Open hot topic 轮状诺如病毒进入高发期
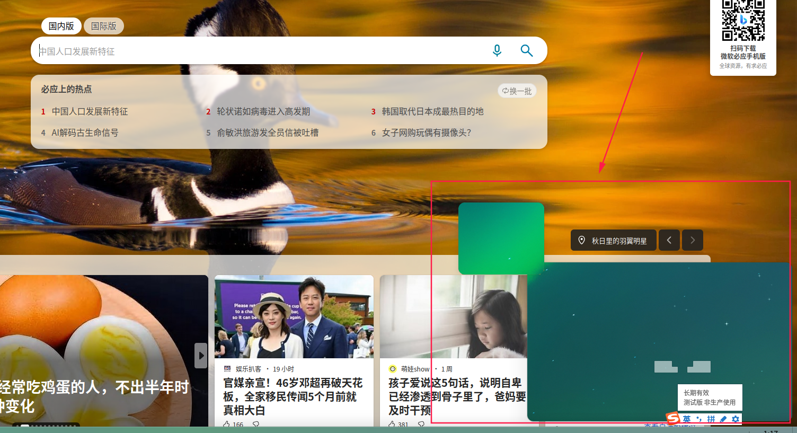 pyautogui.click(x=263, y=111)
